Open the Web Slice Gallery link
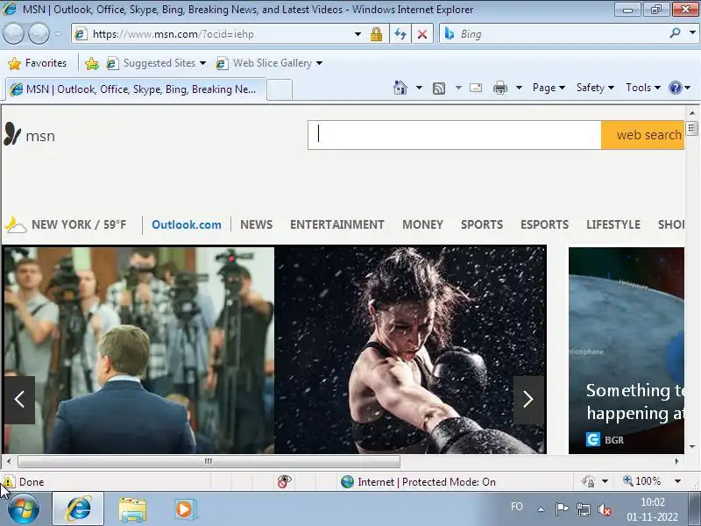The height and width of the screenshot is (526, 701). [x=269, y=63]
